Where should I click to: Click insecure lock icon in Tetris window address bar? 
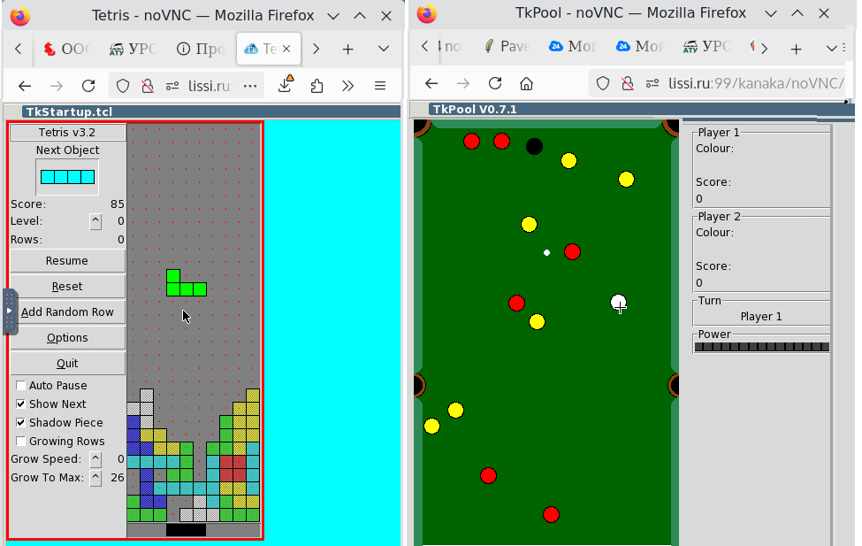148,86
